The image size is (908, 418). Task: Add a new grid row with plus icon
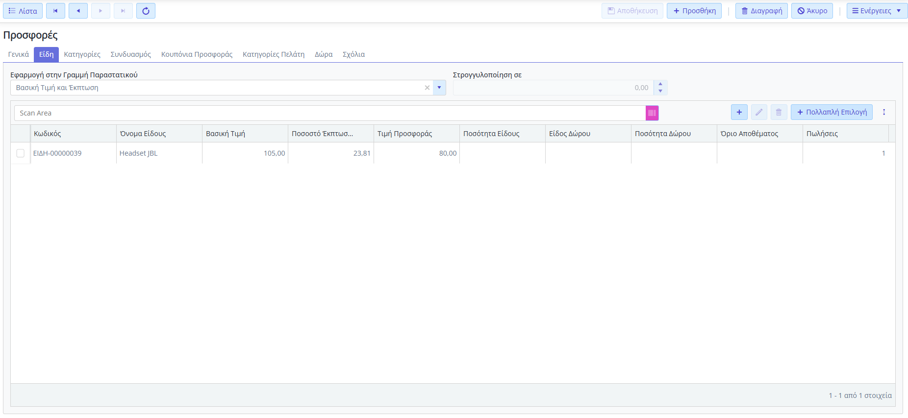point(739,112)
